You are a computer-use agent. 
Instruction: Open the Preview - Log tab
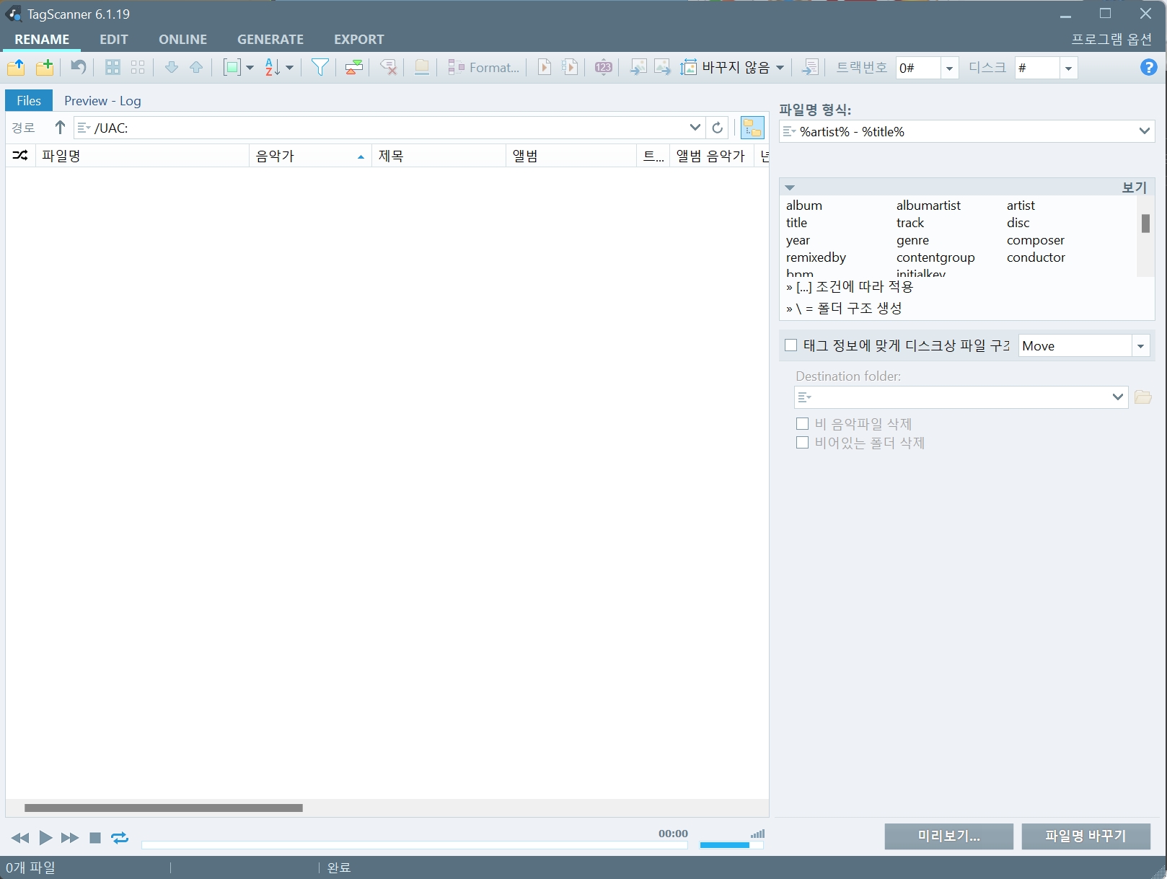pos(102,101)
